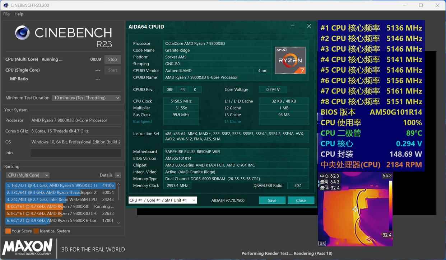
Task: Click the CPU 封装 148.69 W overlay row
Action: [371, 154]
